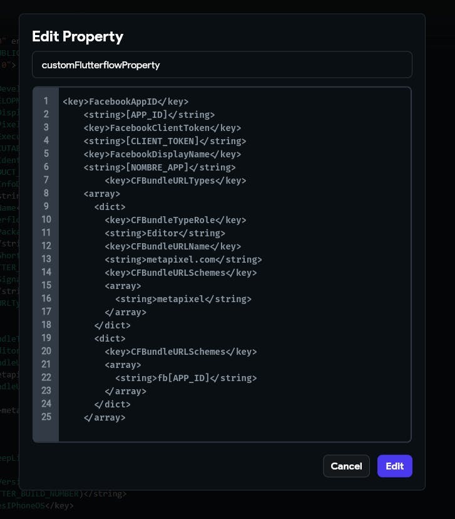Click the [CLIENT_TOKEN] string line
The image size is (455, 519).
pyautogui.click(x=165, y=141)
